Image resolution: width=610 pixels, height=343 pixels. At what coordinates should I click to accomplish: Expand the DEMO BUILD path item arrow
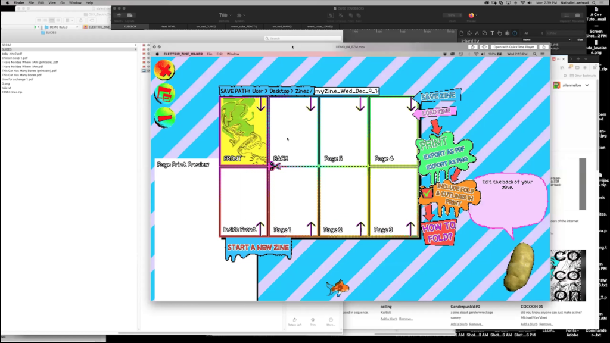(77, 27)
